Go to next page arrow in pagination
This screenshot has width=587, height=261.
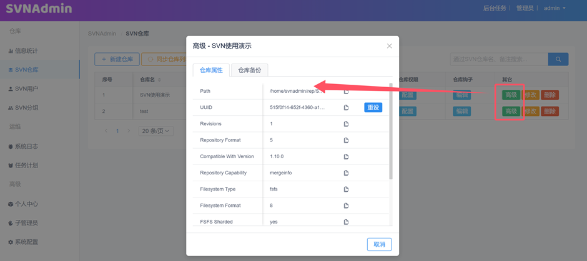(129, 131)
